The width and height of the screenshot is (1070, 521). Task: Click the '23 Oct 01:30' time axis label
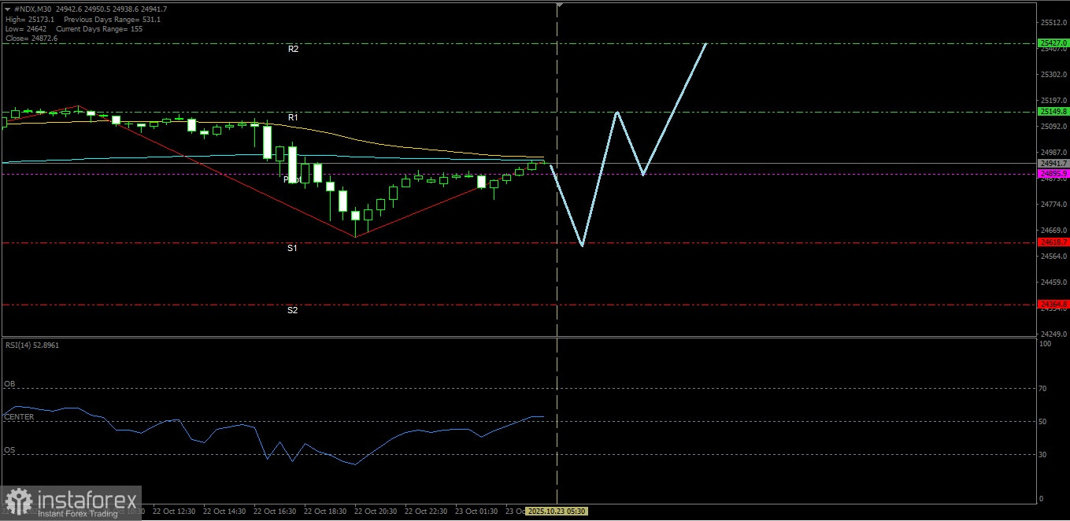476,512
